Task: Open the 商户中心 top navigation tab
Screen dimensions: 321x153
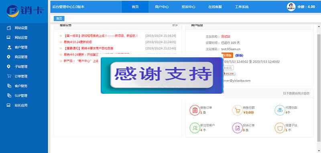Action: [162, 7]
